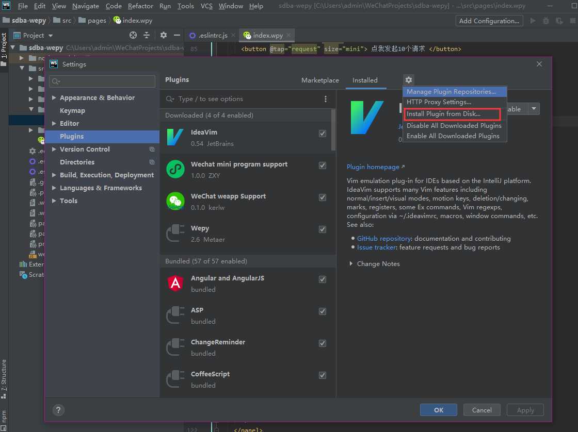The image size is (578, 432).
Task: Open plugin search options three-dot menu
Action: tap(326, 98)
